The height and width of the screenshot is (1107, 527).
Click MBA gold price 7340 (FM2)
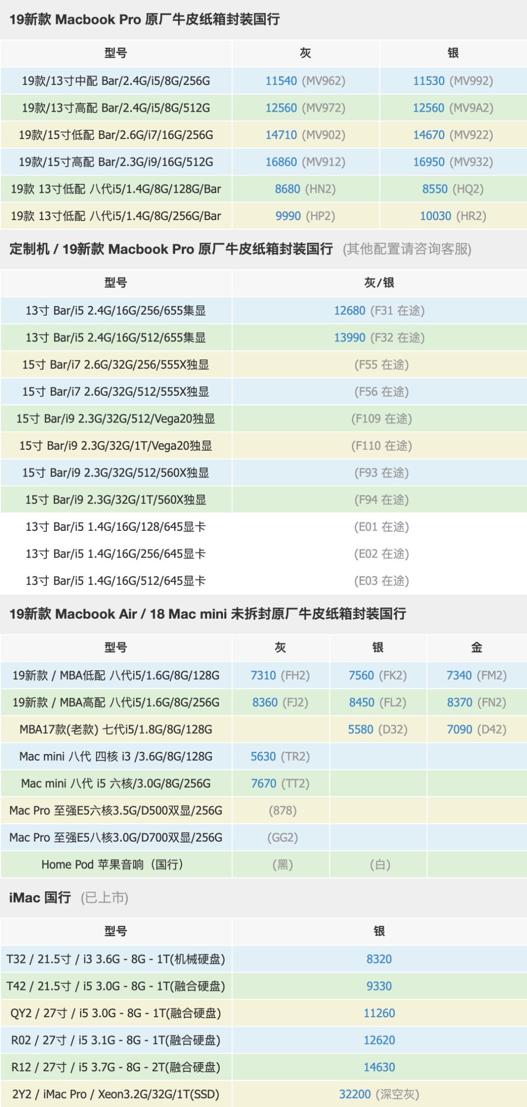pos(476,676)
